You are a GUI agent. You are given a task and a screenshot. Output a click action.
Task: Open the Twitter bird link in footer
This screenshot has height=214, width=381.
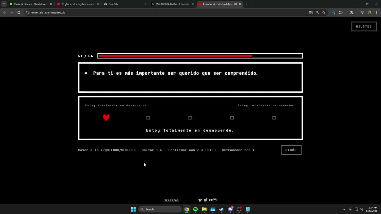[205, 200]
